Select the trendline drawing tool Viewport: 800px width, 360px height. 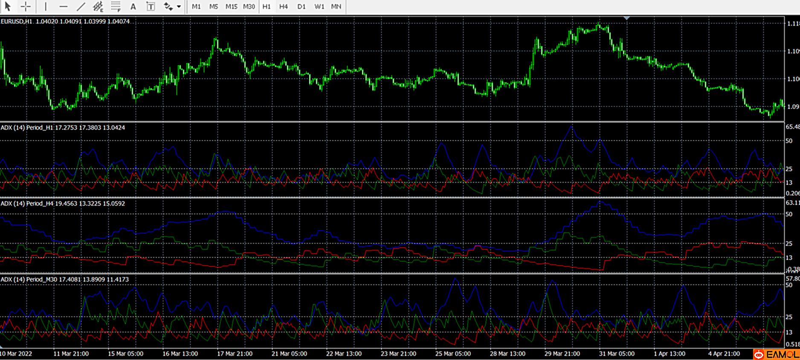coord(81,6)
